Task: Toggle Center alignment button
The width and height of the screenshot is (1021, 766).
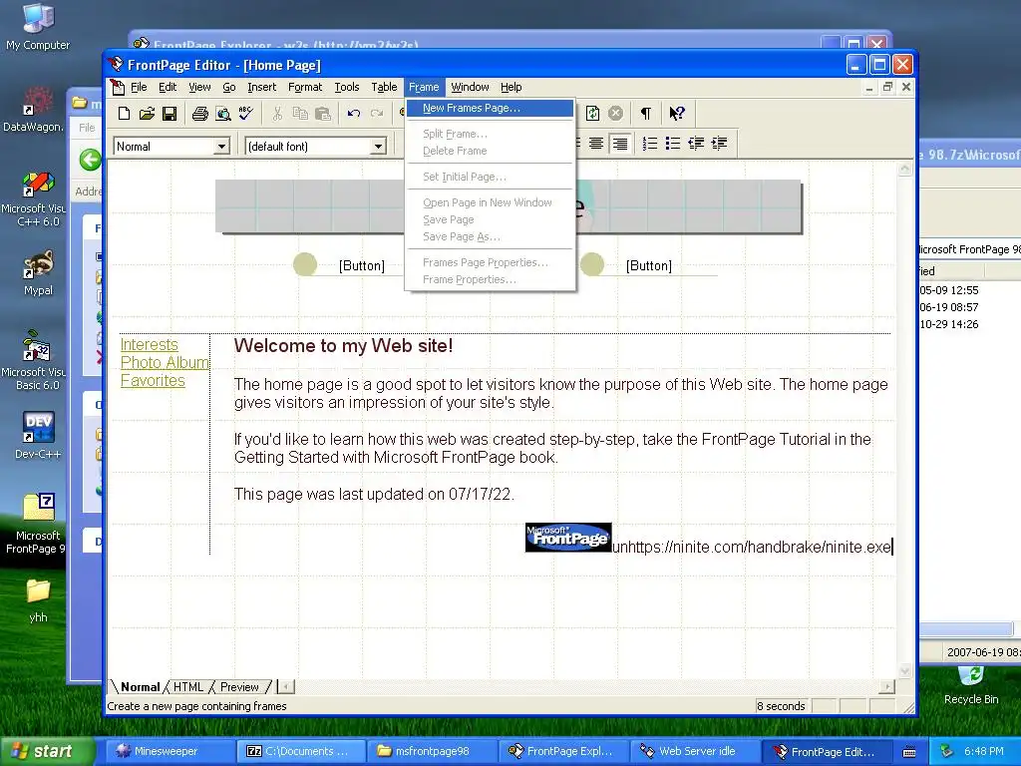Action: pos(596,144)
